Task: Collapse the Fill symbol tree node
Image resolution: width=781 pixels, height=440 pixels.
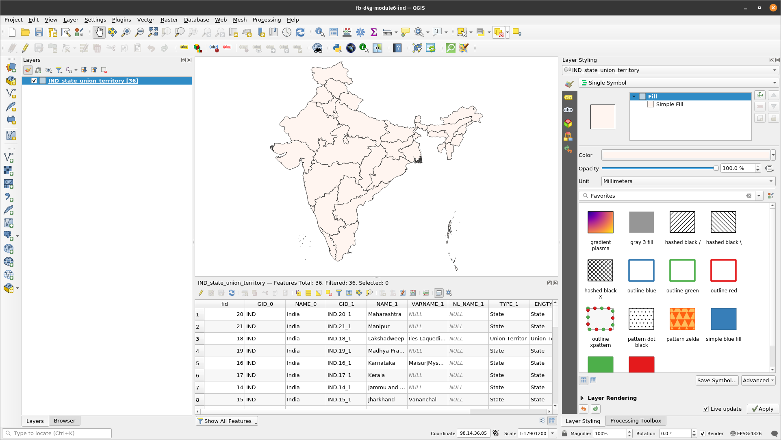Action: pyautogui.click(x=634, y=96)
